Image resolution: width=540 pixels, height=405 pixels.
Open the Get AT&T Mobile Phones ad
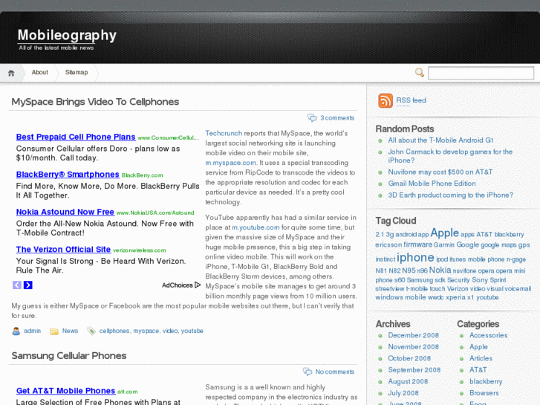click(x=65, y=391)
